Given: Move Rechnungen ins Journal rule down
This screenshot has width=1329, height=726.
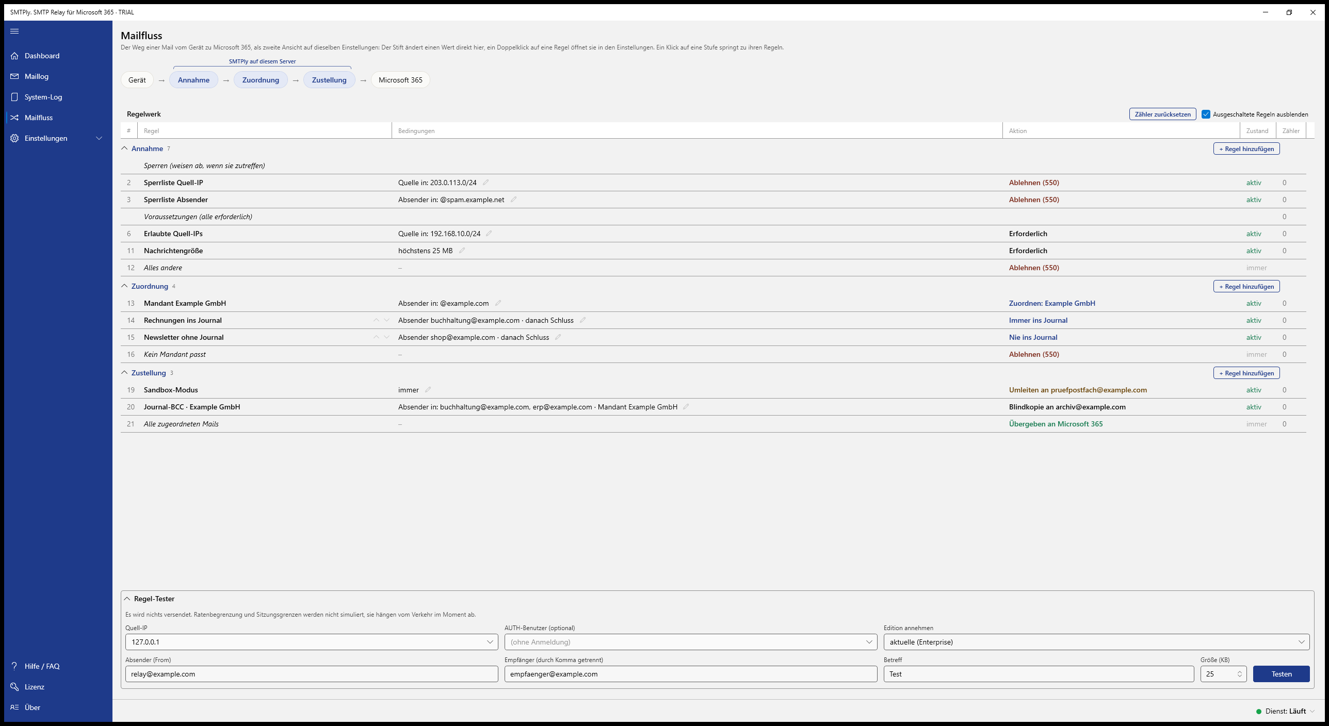Looking at the screenshot, I should [386, 320].
